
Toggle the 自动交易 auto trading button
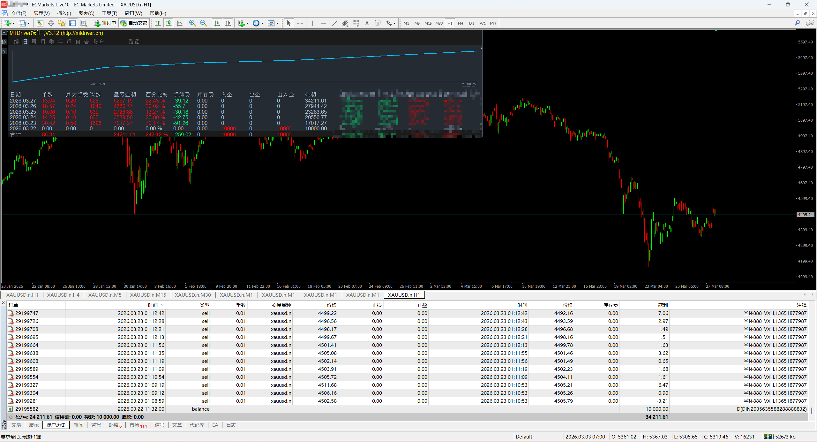click(134, 23)
